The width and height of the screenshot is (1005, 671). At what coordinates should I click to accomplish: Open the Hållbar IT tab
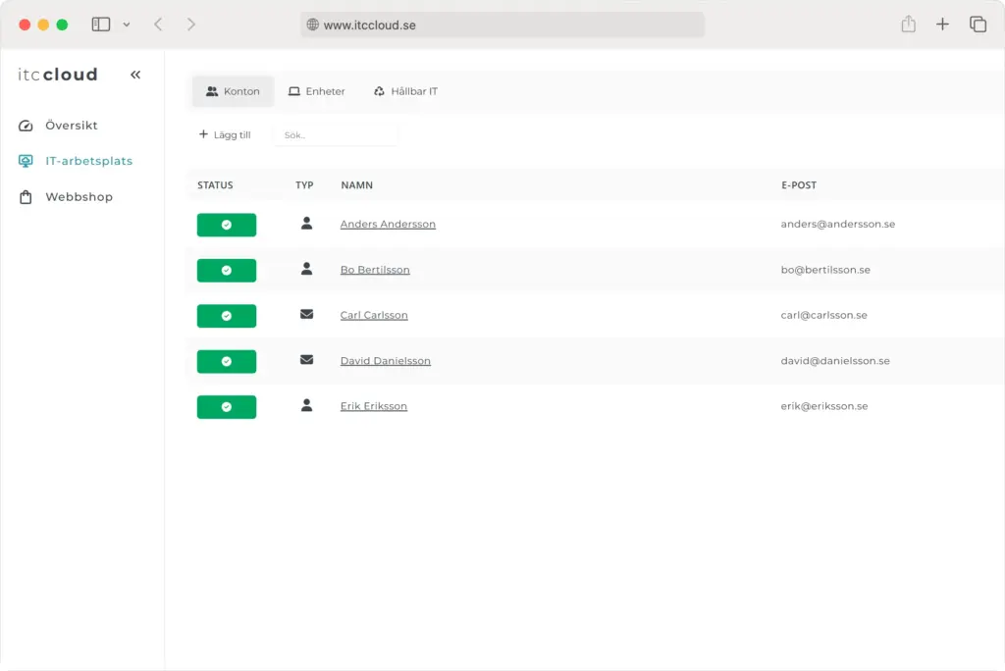pyautogui.click(x=405, y=91)
